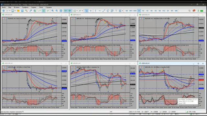Select the text label tool

click(116, 11)
